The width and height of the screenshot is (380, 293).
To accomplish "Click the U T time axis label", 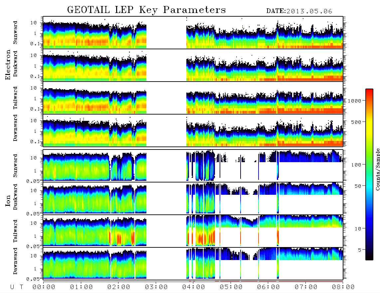I will point(17,287).
